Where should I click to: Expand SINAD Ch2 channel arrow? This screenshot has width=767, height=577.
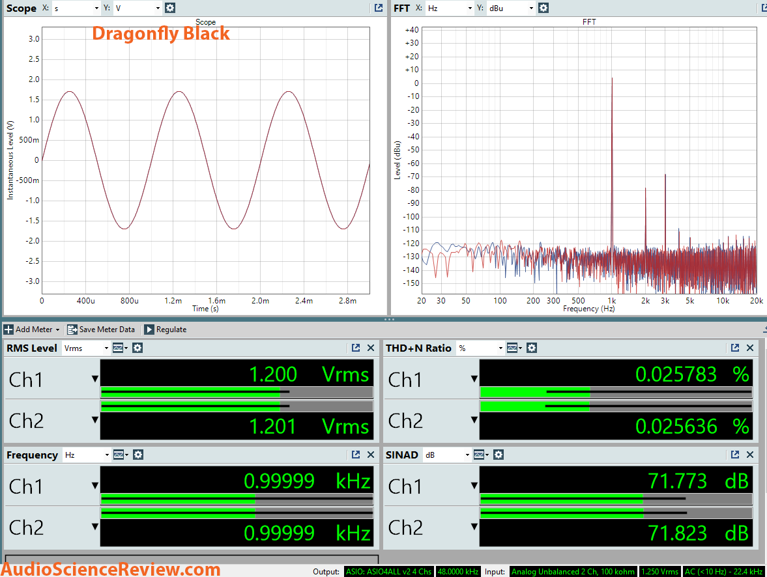(474, 527)
